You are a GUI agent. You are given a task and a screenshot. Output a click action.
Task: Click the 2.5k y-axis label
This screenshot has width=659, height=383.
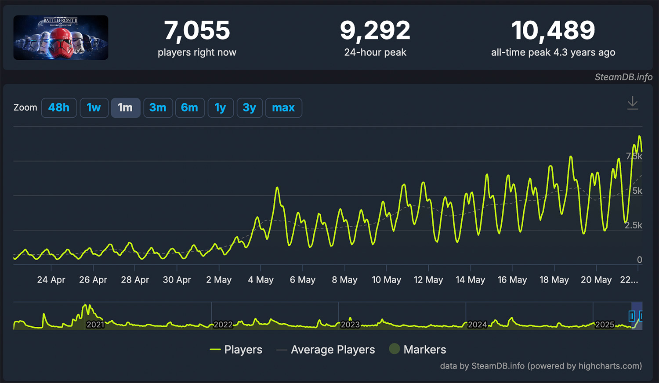pyautogui.click(x=634, y=225)
